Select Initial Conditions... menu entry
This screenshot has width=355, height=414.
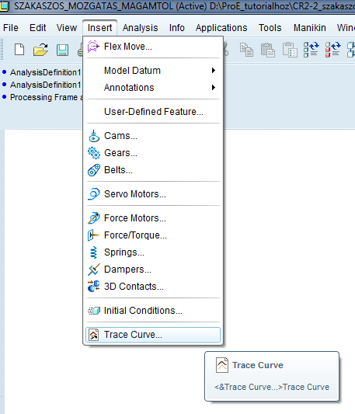153,311
